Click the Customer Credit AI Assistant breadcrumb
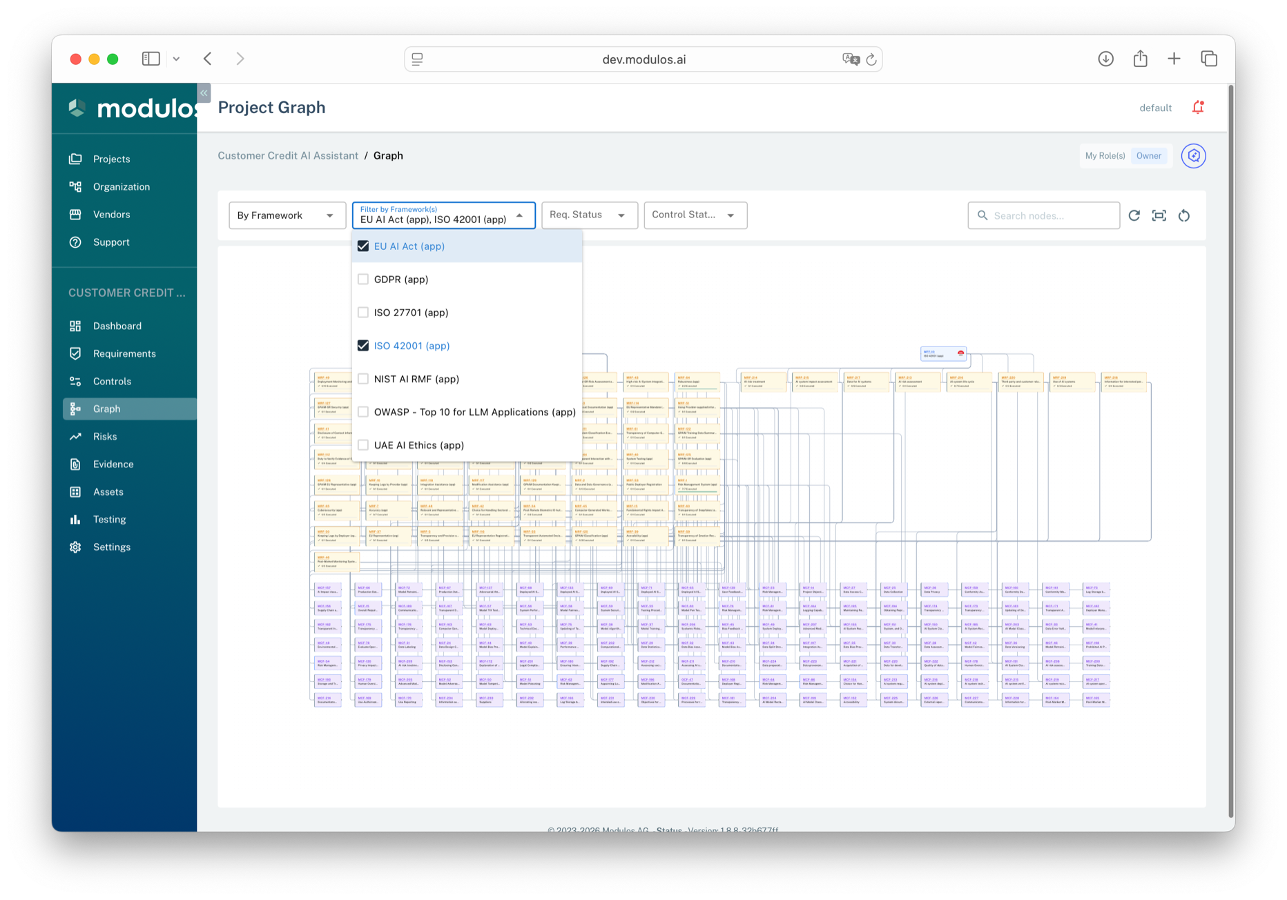This screenshot has height=900, width=1287. [288, 156]
